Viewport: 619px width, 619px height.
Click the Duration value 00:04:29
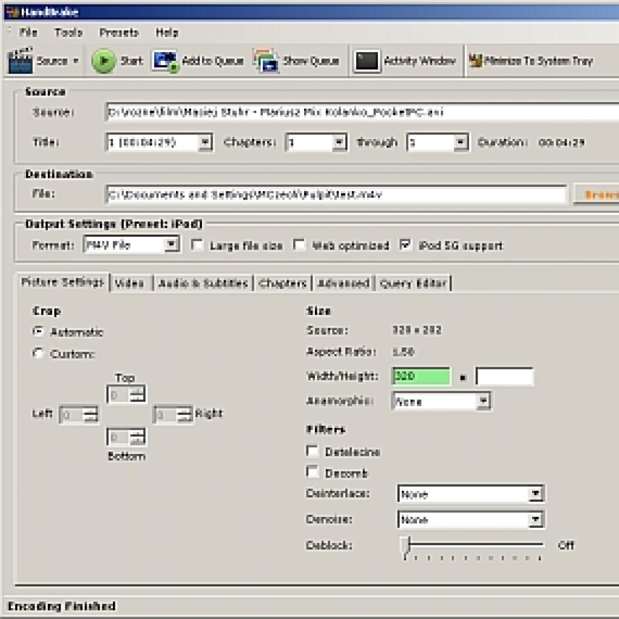pos(562,143)
